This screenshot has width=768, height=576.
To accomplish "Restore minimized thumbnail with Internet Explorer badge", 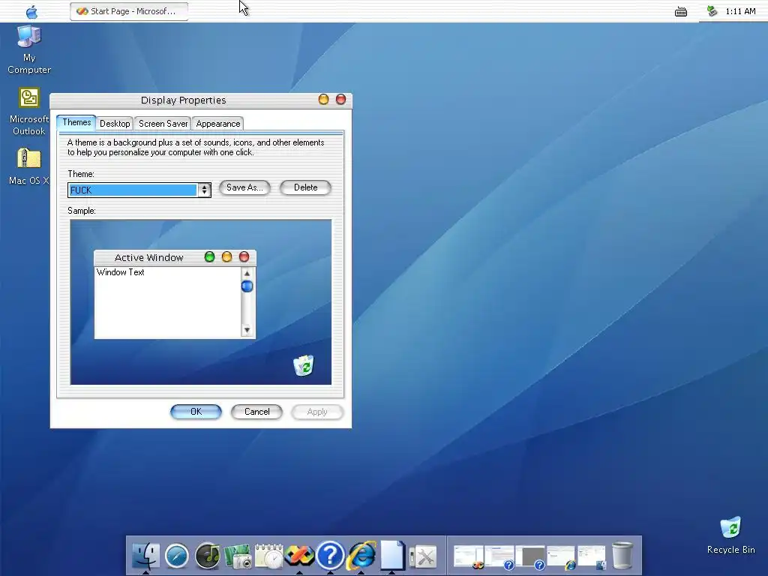I will point(561,557).
